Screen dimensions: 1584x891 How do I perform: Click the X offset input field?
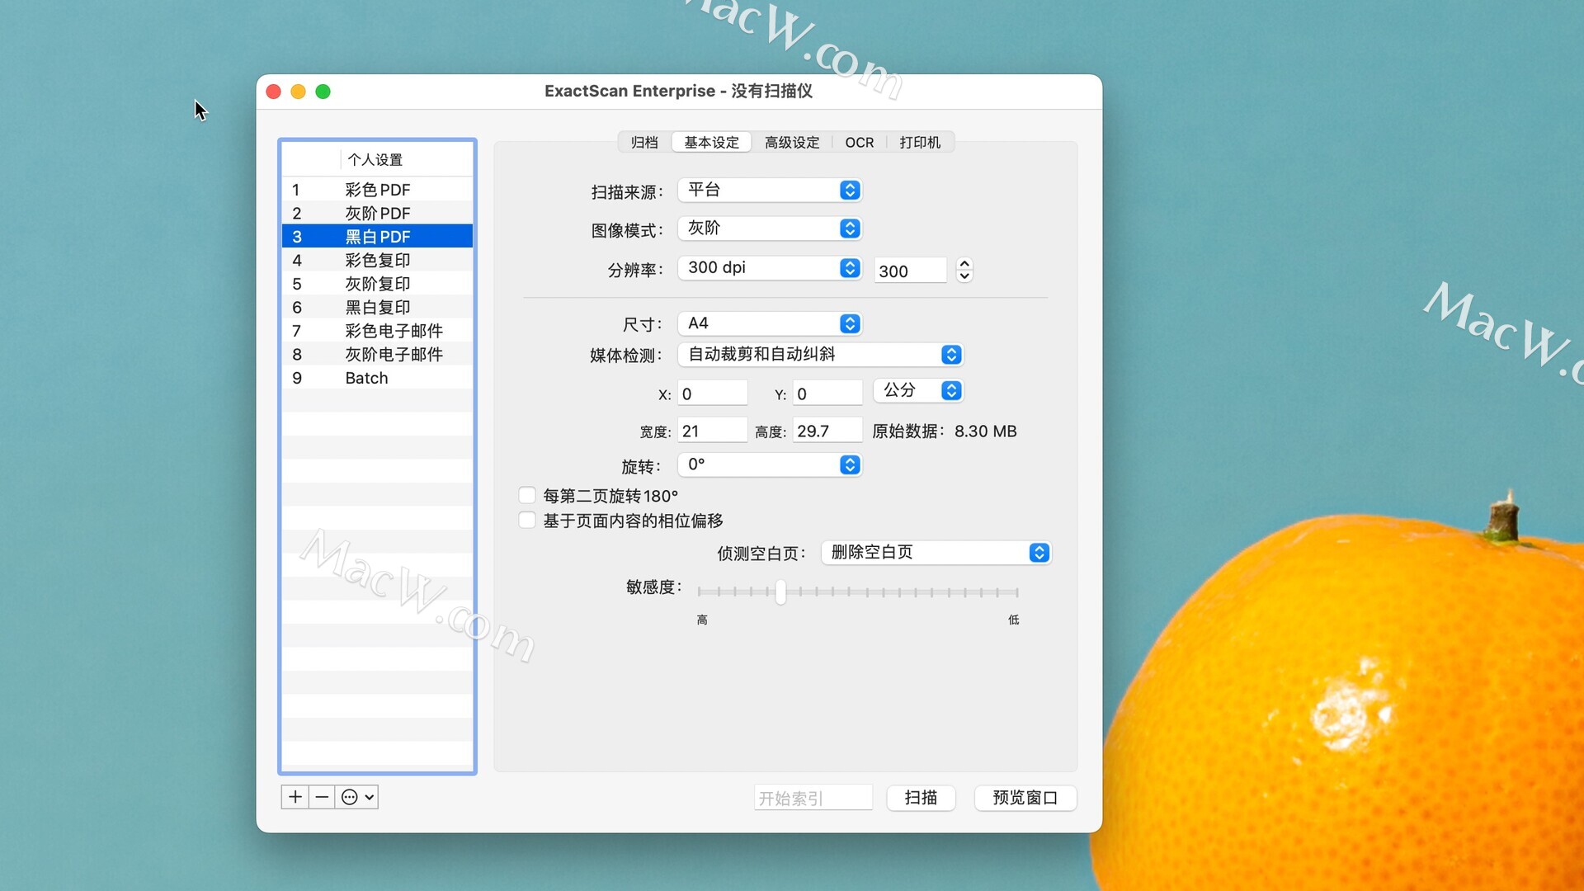[713, 394]
